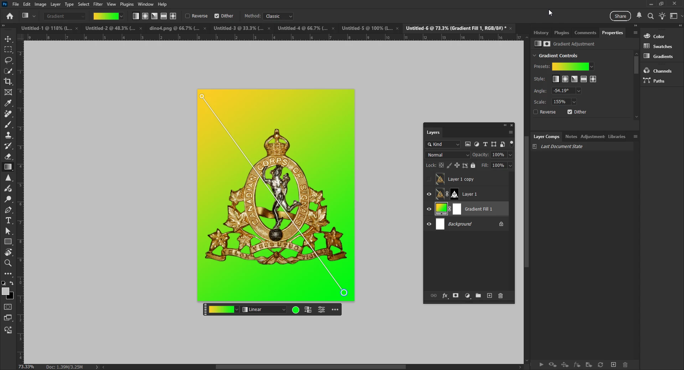Screen dimensions: 684x370
Task: Open the Method Classic dropdown
Action: pos(279,16)
